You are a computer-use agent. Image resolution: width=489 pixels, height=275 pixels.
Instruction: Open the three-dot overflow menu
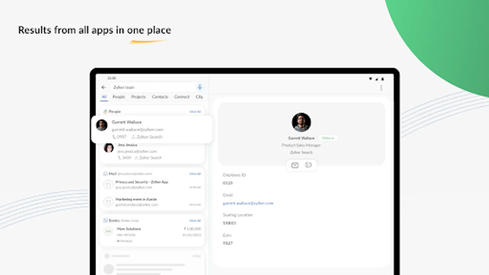(381, 88)
